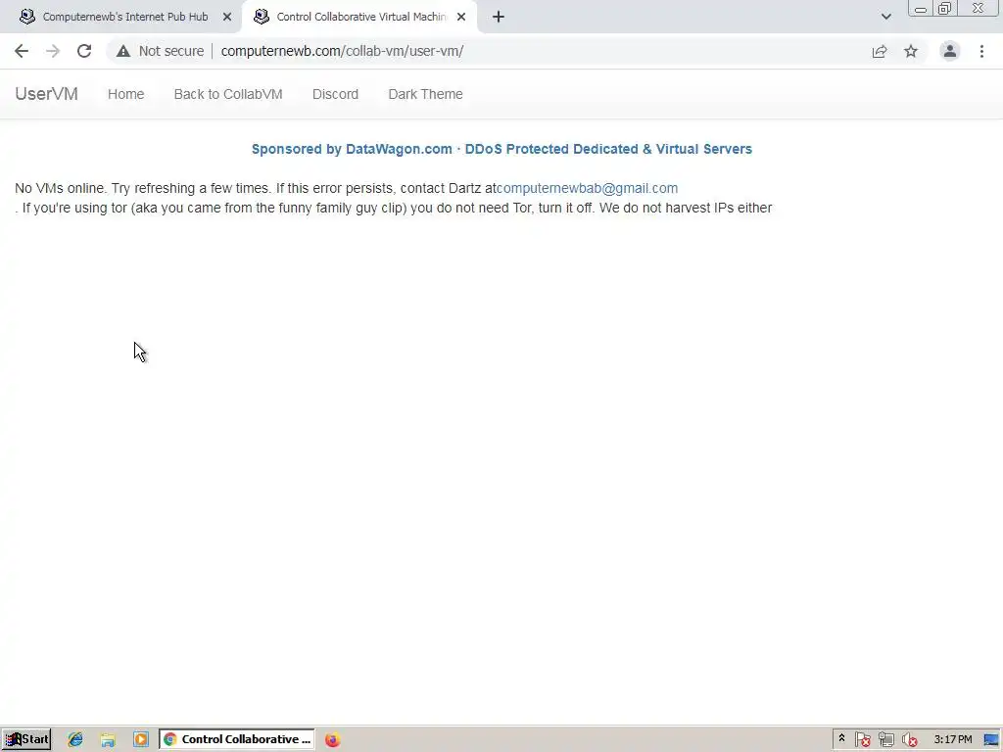The width and height of the screenshot is (1003, 752).
Task: Open the share page icon in the address bar
Action: coord(880,51)
